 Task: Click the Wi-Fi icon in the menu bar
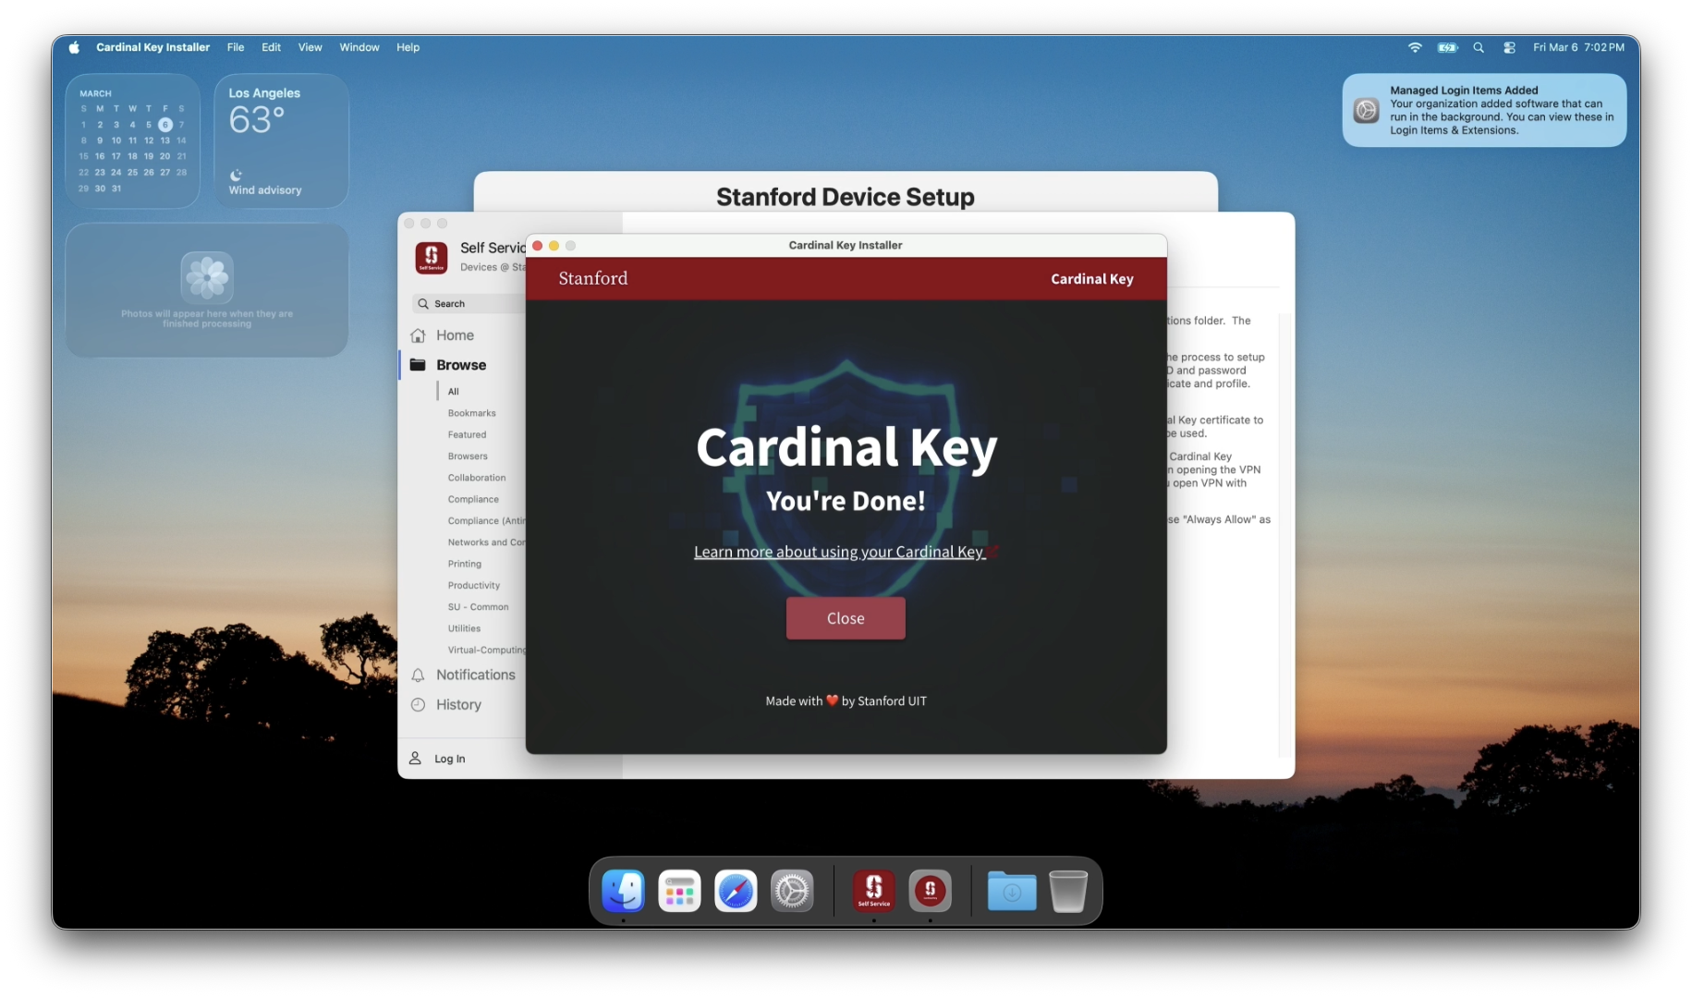coord(1414,47)
